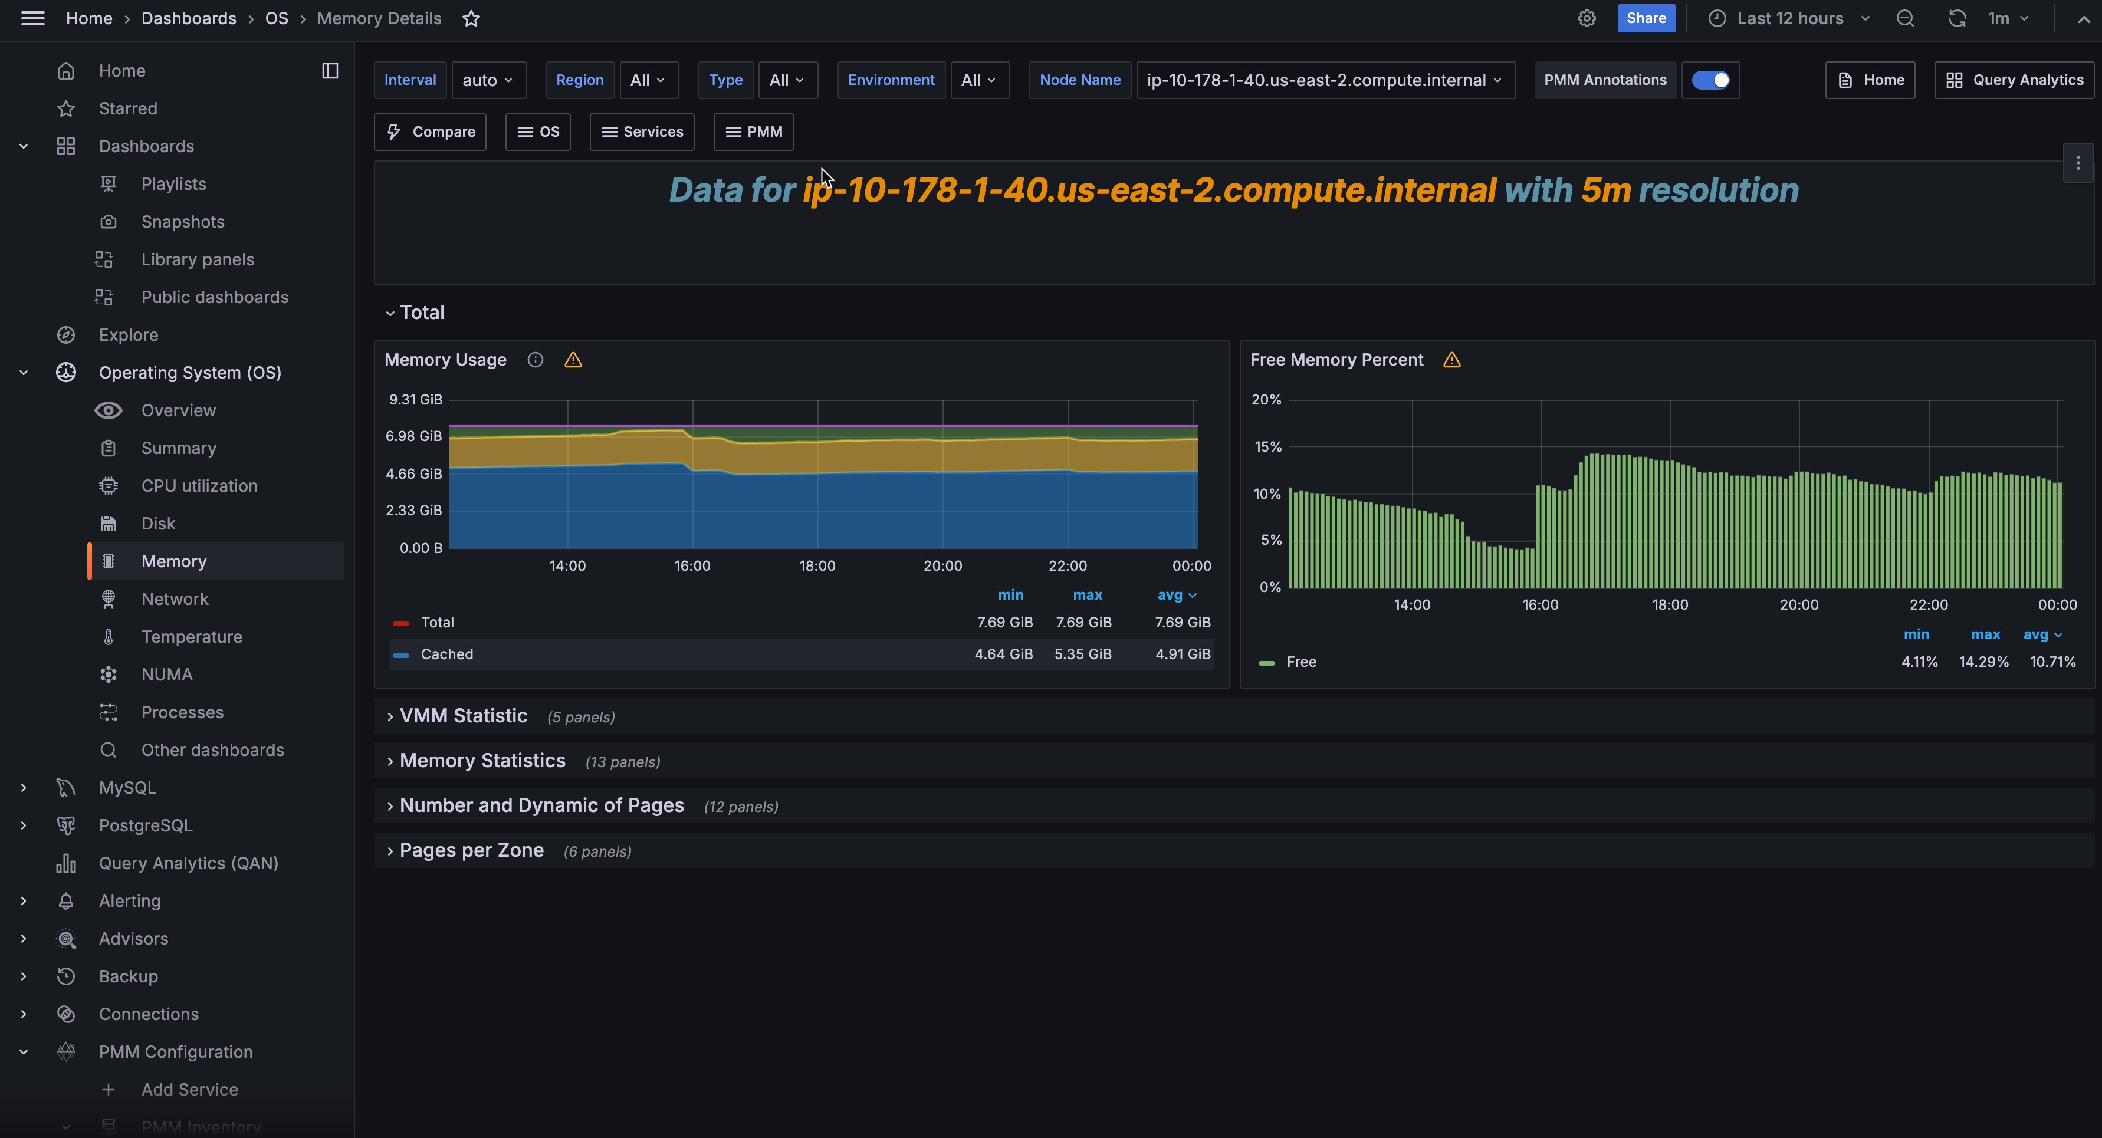Click Total series red color swatch
This screenshot has width=2102, height=1138.
(400, 623)
